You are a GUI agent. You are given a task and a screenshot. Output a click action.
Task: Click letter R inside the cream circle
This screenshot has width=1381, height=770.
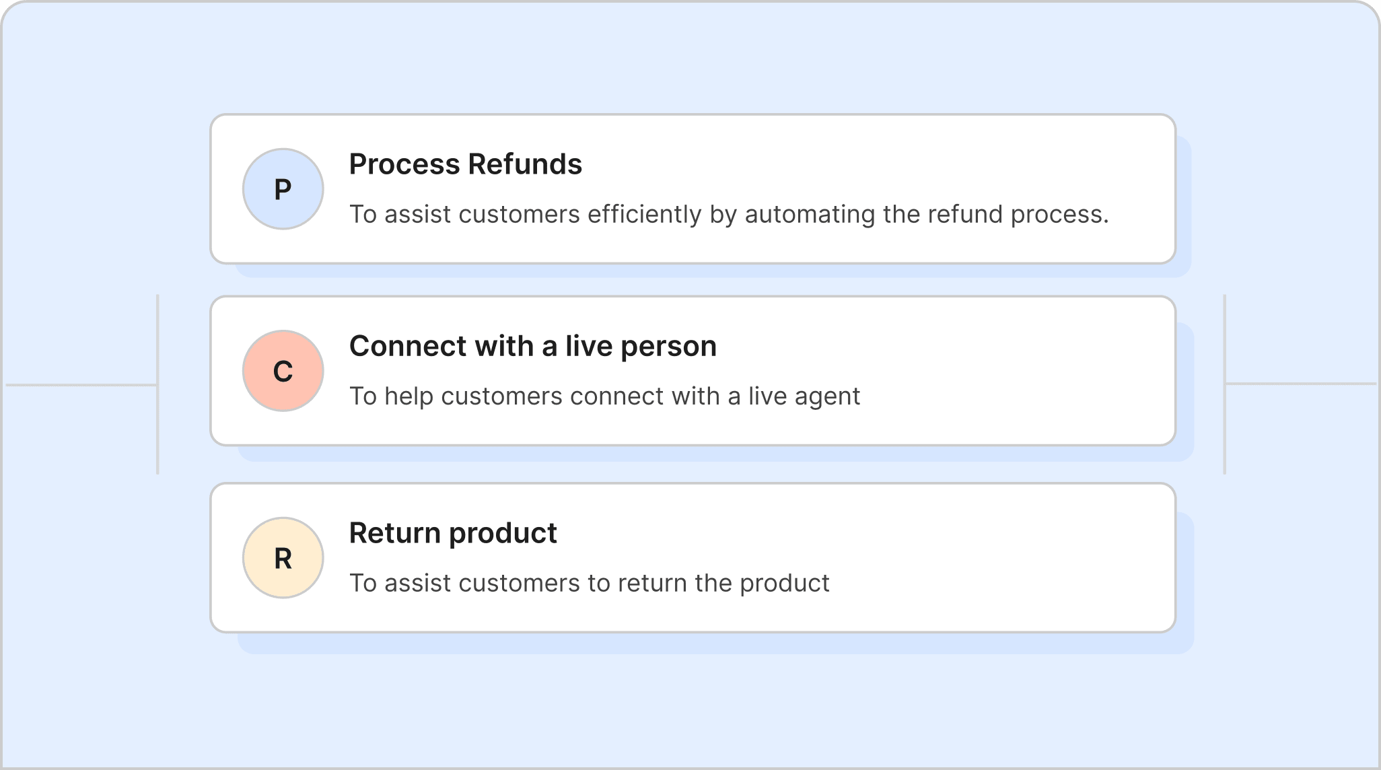(283, 559)
